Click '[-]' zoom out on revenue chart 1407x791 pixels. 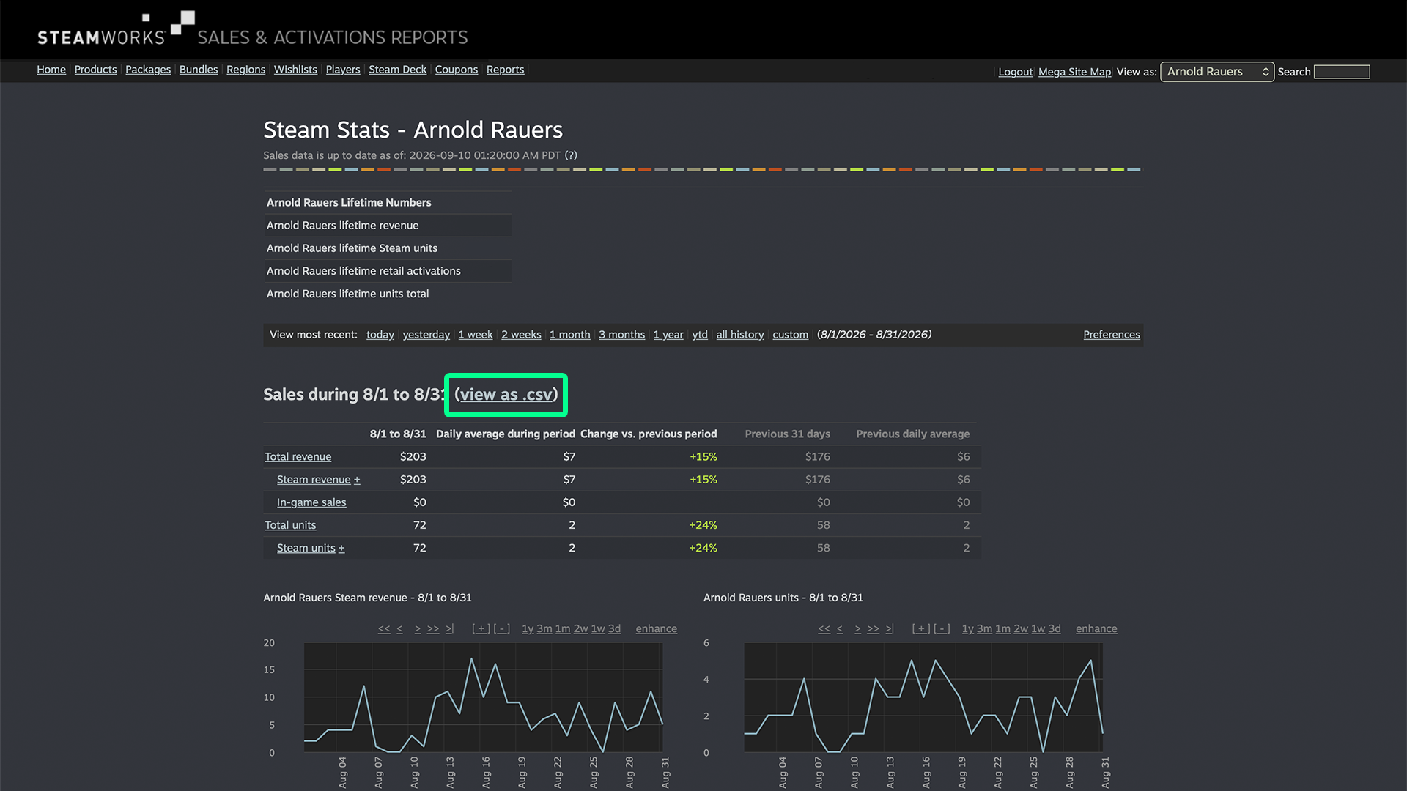pyautogui.click(x=502, y=629)
